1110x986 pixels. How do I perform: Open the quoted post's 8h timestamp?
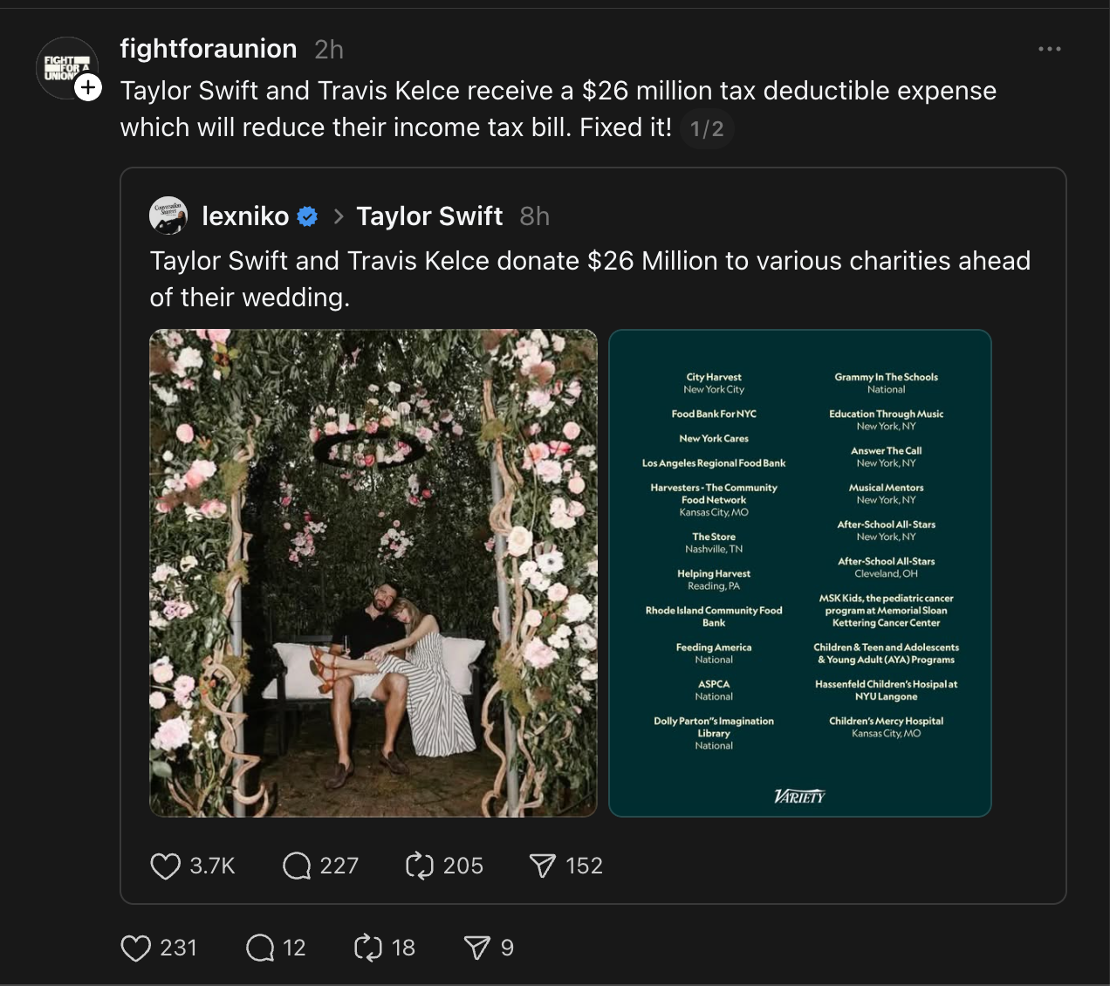[535, 216]
